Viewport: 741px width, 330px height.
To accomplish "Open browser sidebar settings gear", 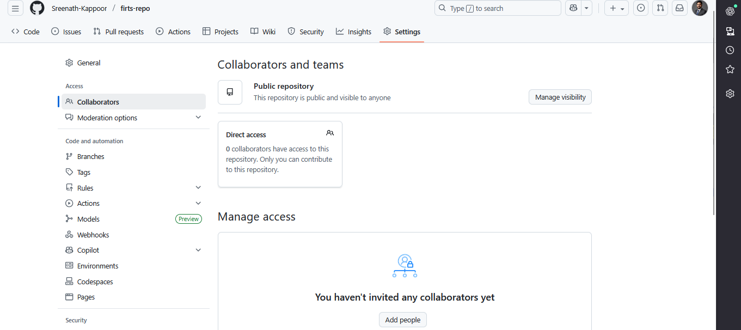I will 730,94.
